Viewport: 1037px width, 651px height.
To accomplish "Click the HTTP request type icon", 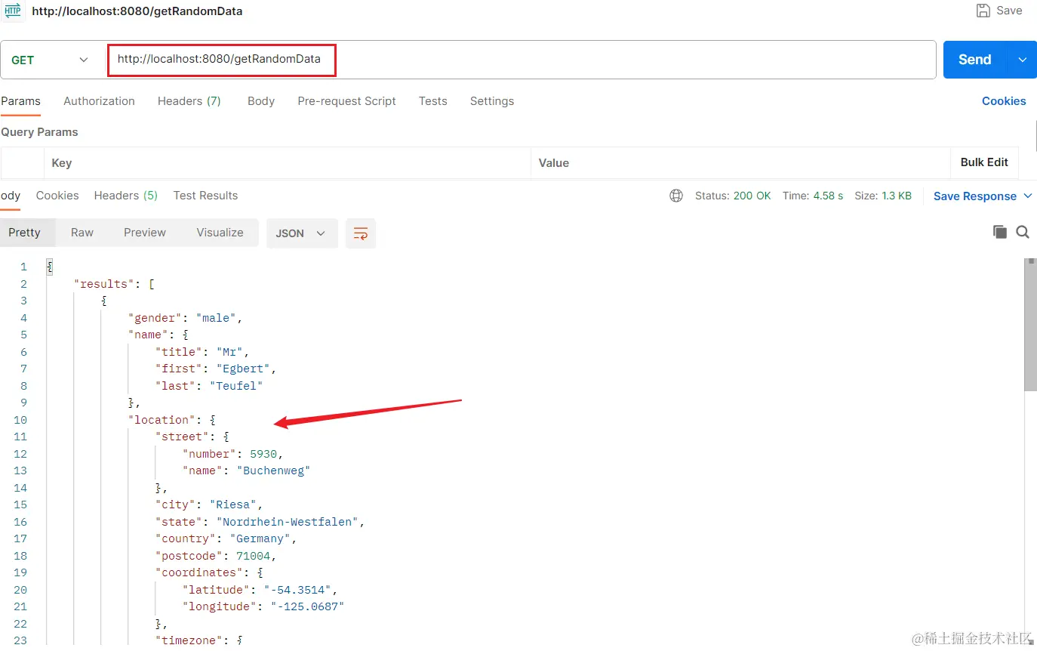I will point(13,11).
